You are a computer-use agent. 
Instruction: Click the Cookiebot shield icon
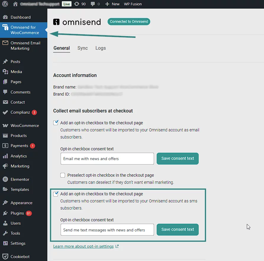click(x=5, y=257)
